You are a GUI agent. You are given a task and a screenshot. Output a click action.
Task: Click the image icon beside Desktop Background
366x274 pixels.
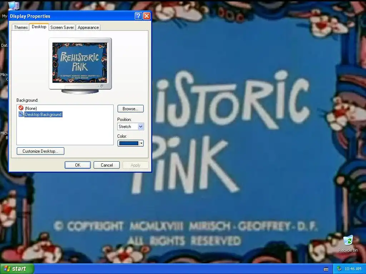21,114
